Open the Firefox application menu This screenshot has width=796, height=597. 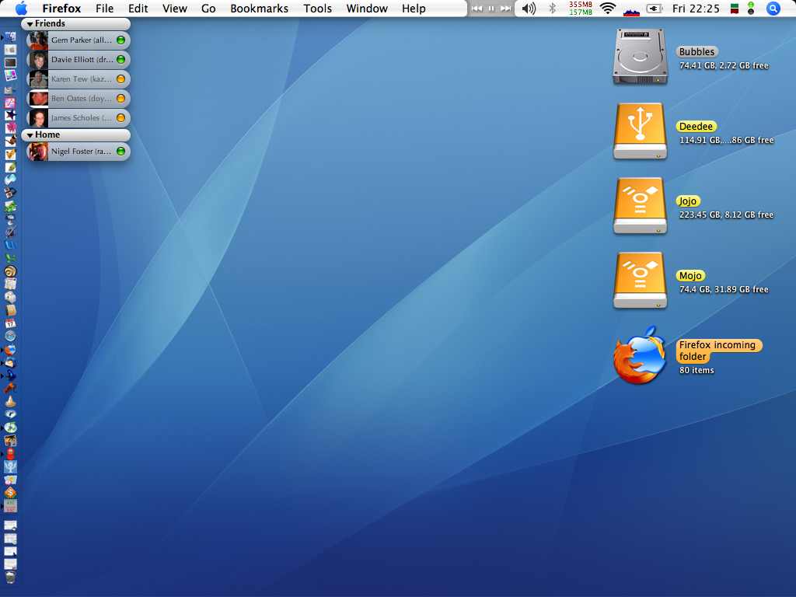click(61, 9)
